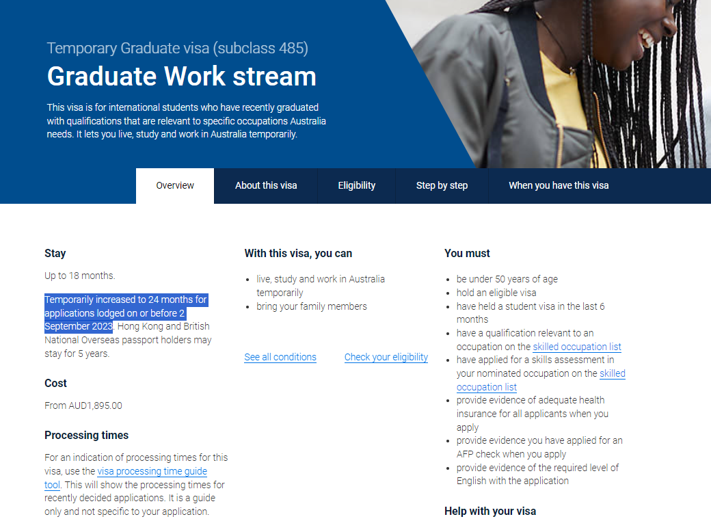Open the When you have this visa tab
Image resolution: width=711 pixels, height=519 pixels.
tap(558, 185)
